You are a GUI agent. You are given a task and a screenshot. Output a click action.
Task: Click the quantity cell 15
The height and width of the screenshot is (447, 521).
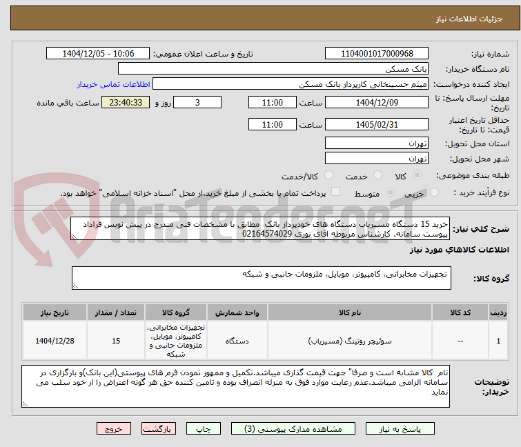click(116, 341)
